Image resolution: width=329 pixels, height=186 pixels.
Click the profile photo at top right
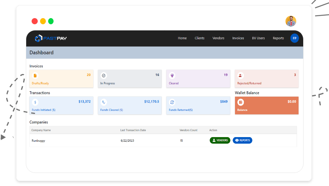click(x=291, y=21)
